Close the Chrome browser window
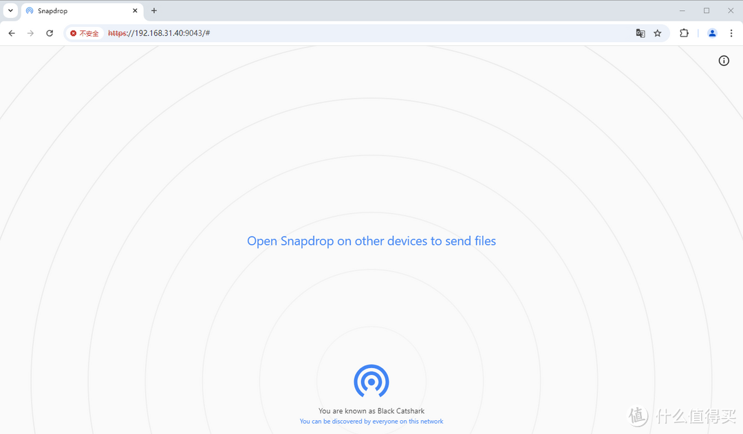This screenshot has width=743, height=434. tap(731, 10)
